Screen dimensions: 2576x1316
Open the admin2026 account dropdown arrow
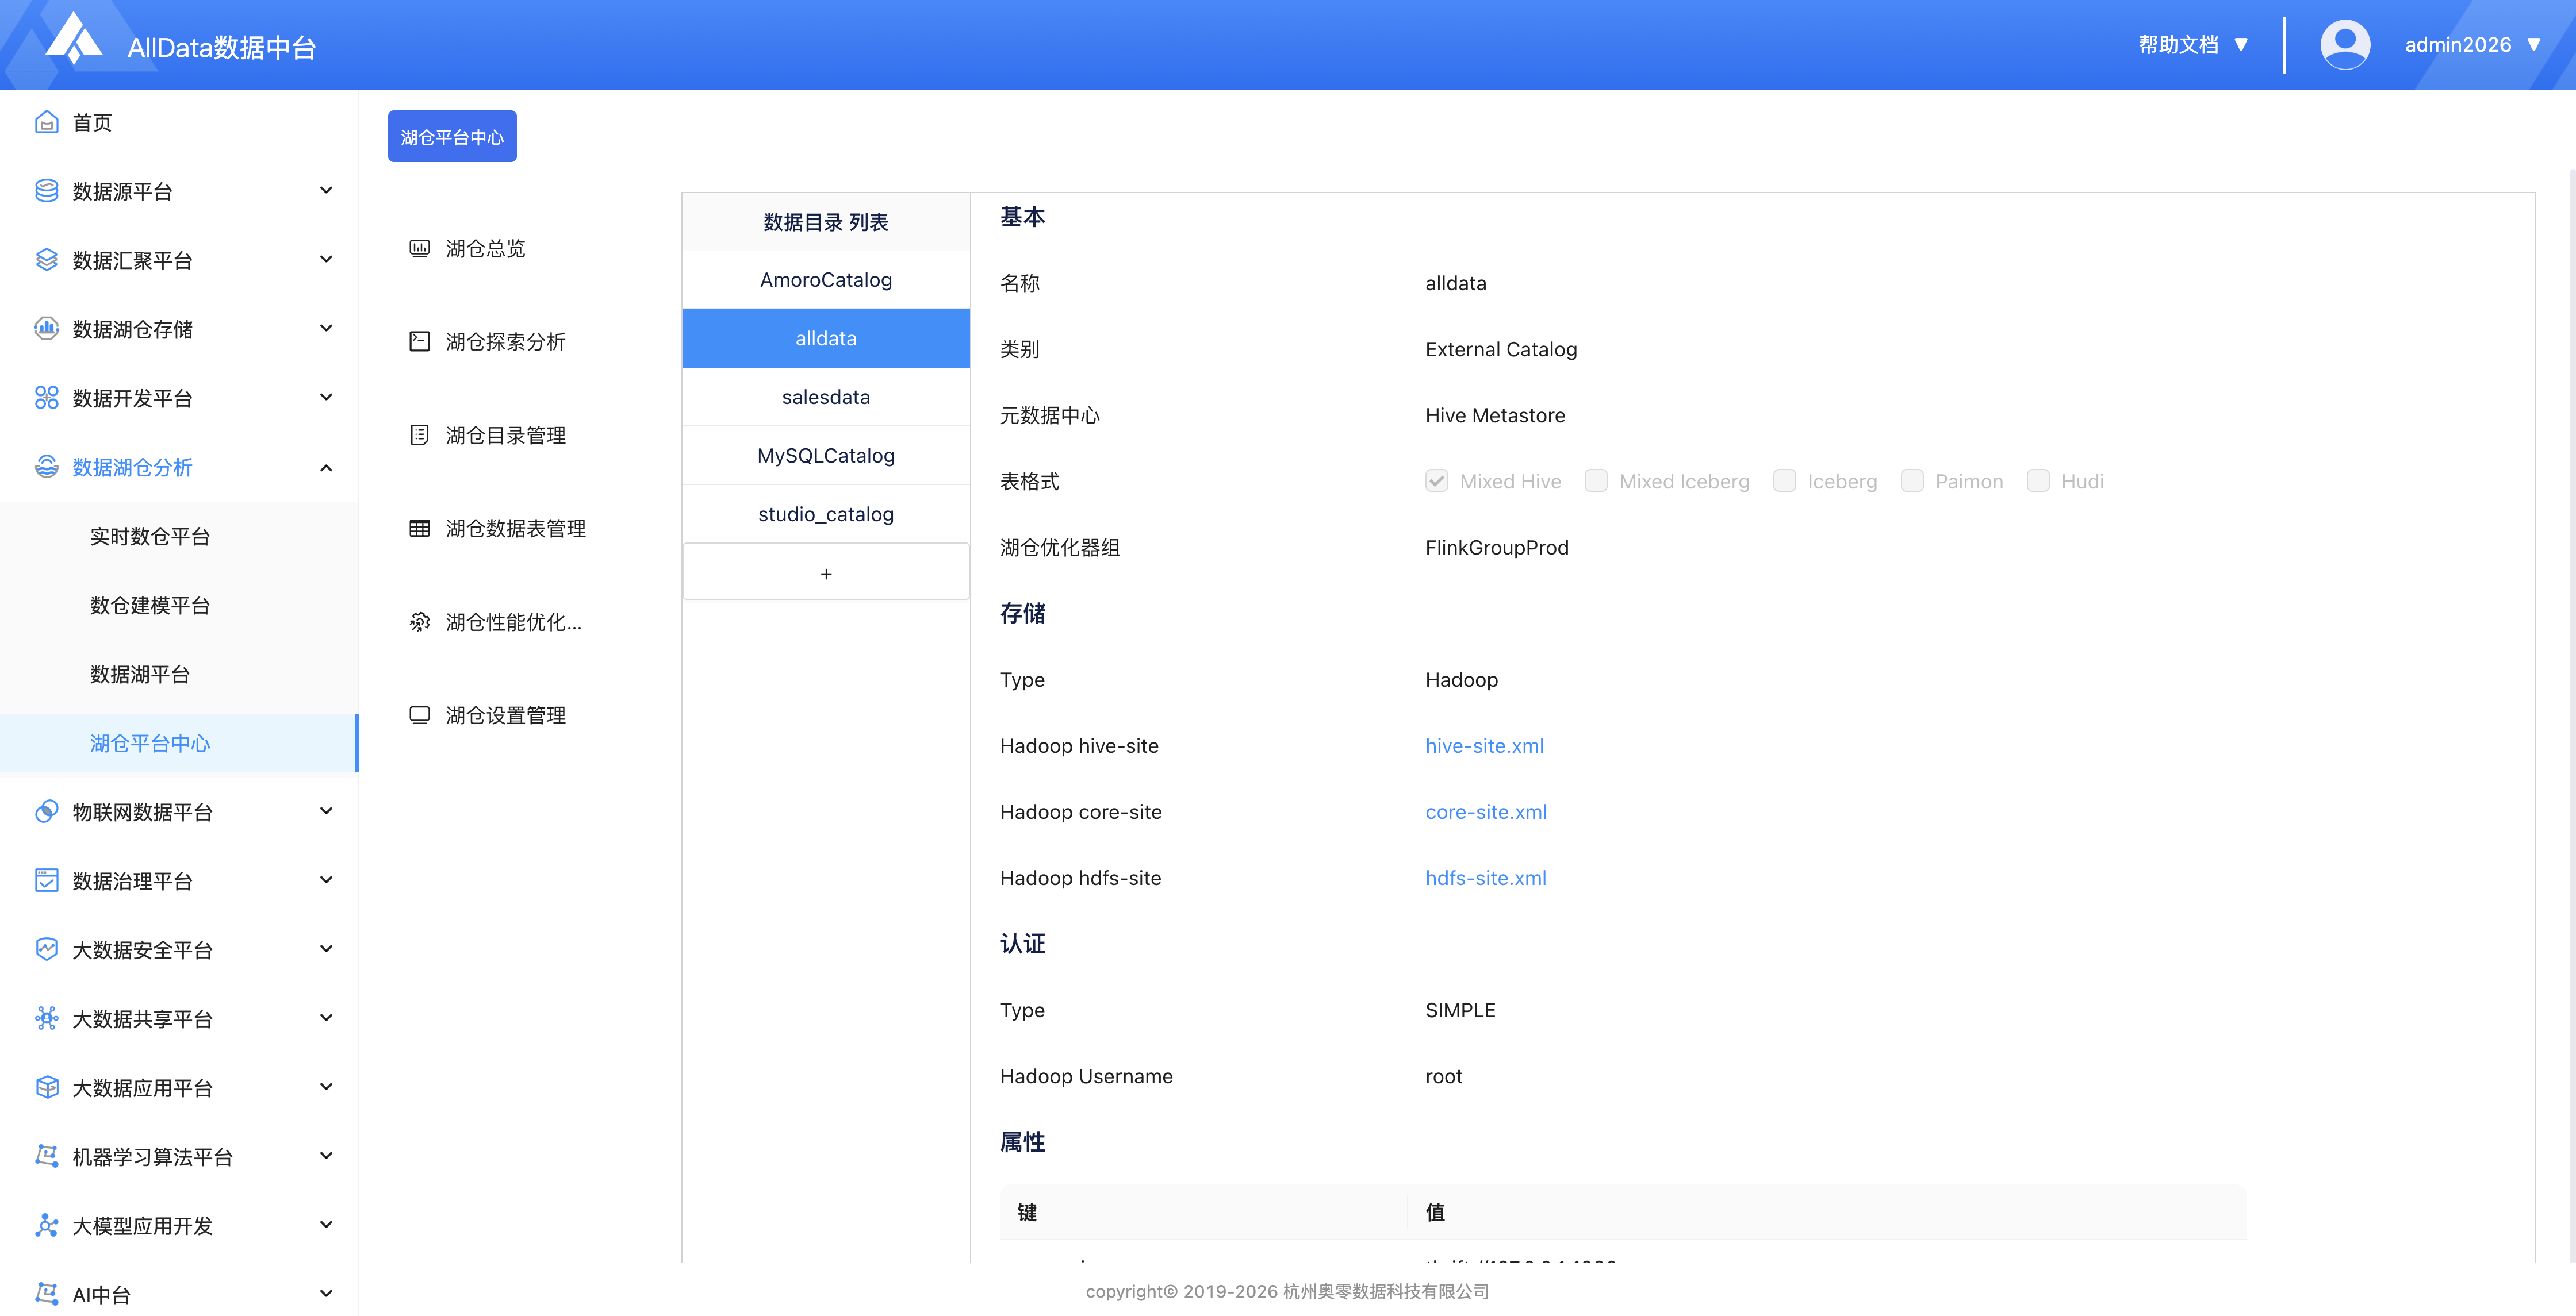(x=2534, y=45)
